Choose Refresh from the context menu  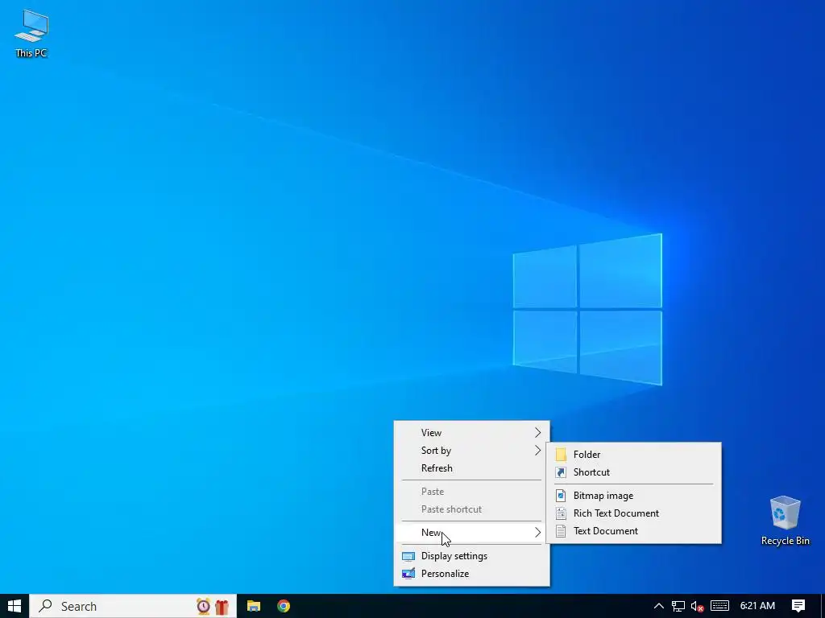(471, 468)
